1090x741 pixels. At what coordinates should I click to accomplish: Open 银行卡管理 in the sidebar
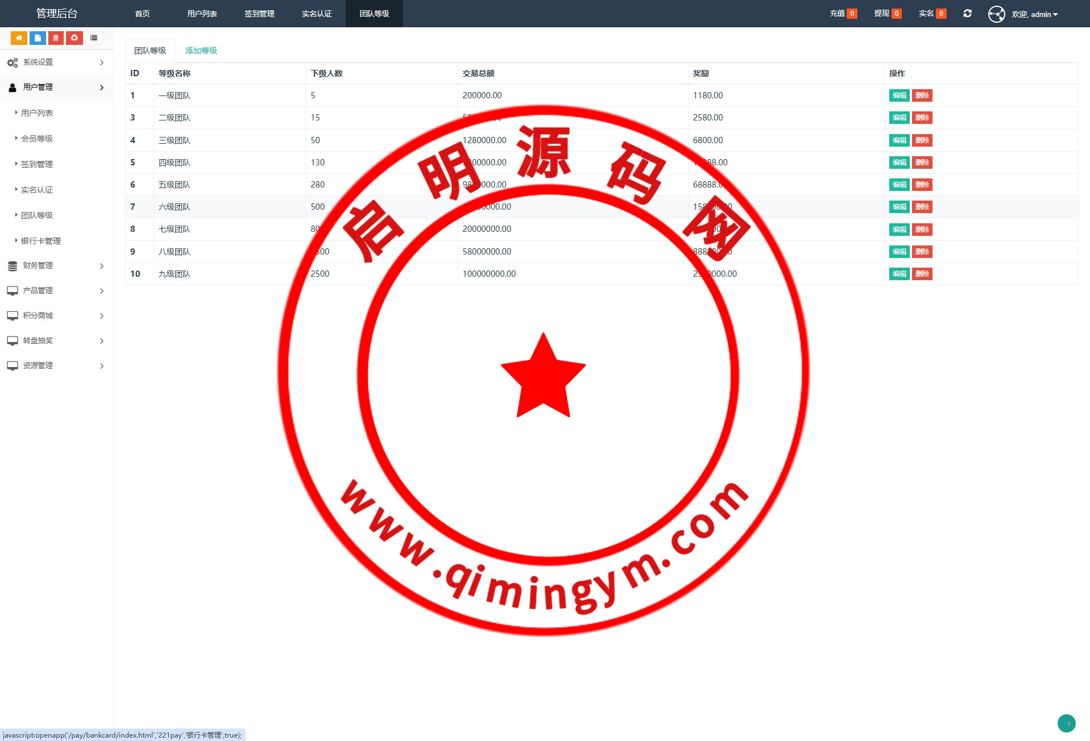(41, 241)
